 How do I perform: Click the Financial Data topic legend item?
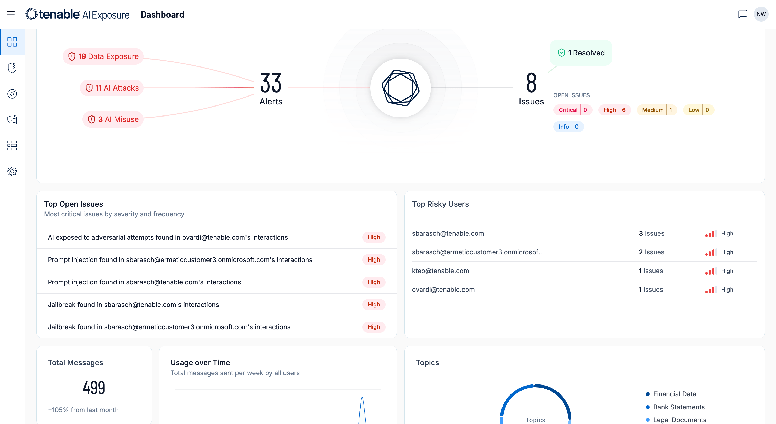click(x=674, y=394)
